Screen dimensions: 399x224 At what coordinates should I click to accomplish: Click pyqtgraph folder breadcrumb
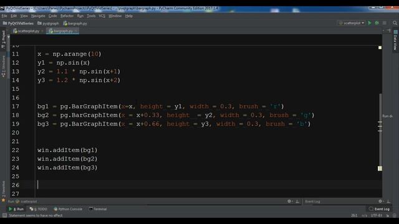[x=48, y=23]
